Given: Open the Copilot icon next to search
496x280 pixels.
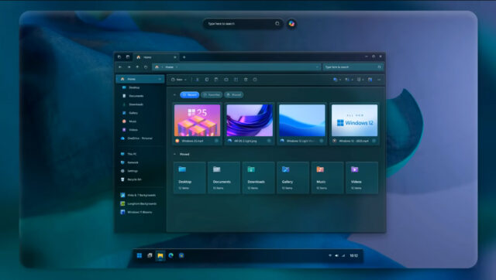Looking at the screenshot, I should click(x=291, y=24).
